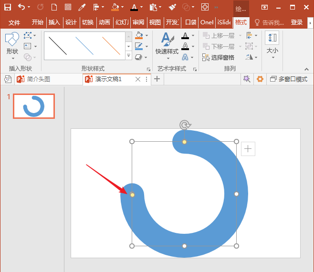The height and width of the screenshot is (272, 314).
Task: Select the eyedropper tool in quick access toolbar
Action: tap(82, 8)
